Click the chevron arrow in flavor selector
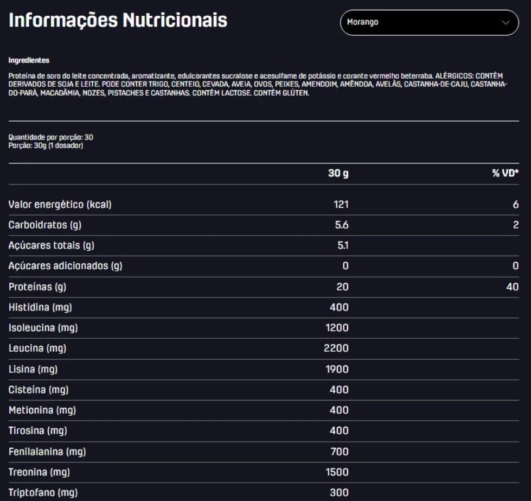This screenshot has width=531, height=501. [x=506, y=23]
